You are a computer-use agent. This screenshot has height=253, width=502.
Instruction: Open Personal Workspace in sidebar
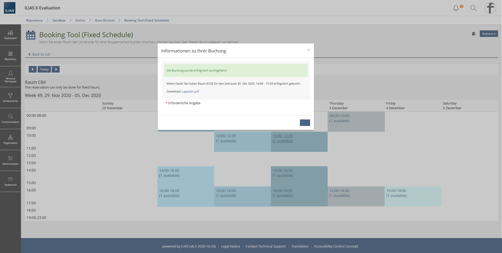[10, 76]
